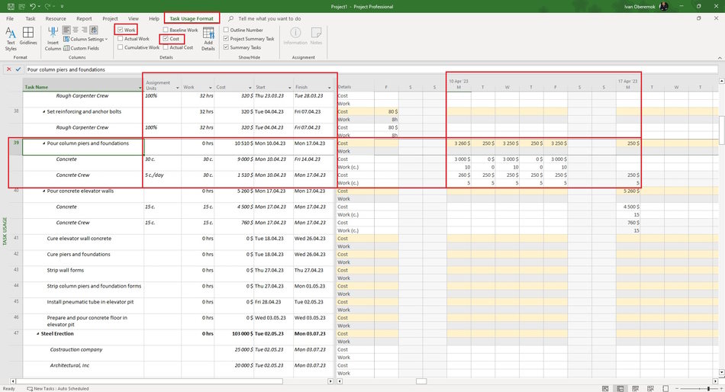The height and width of the screenshot is (392, 725).
Task: Click the zoom out minus icon
Action: pyautogui.click(x=678, y=388)
